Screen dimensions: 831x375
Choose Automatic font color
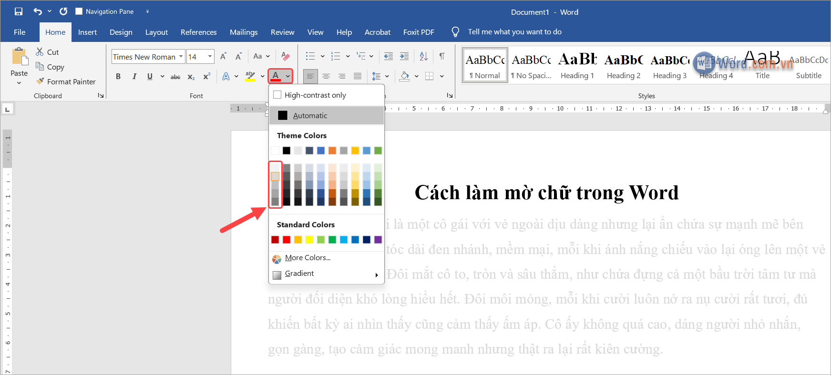pyautogui.click(x=327, y=115)
